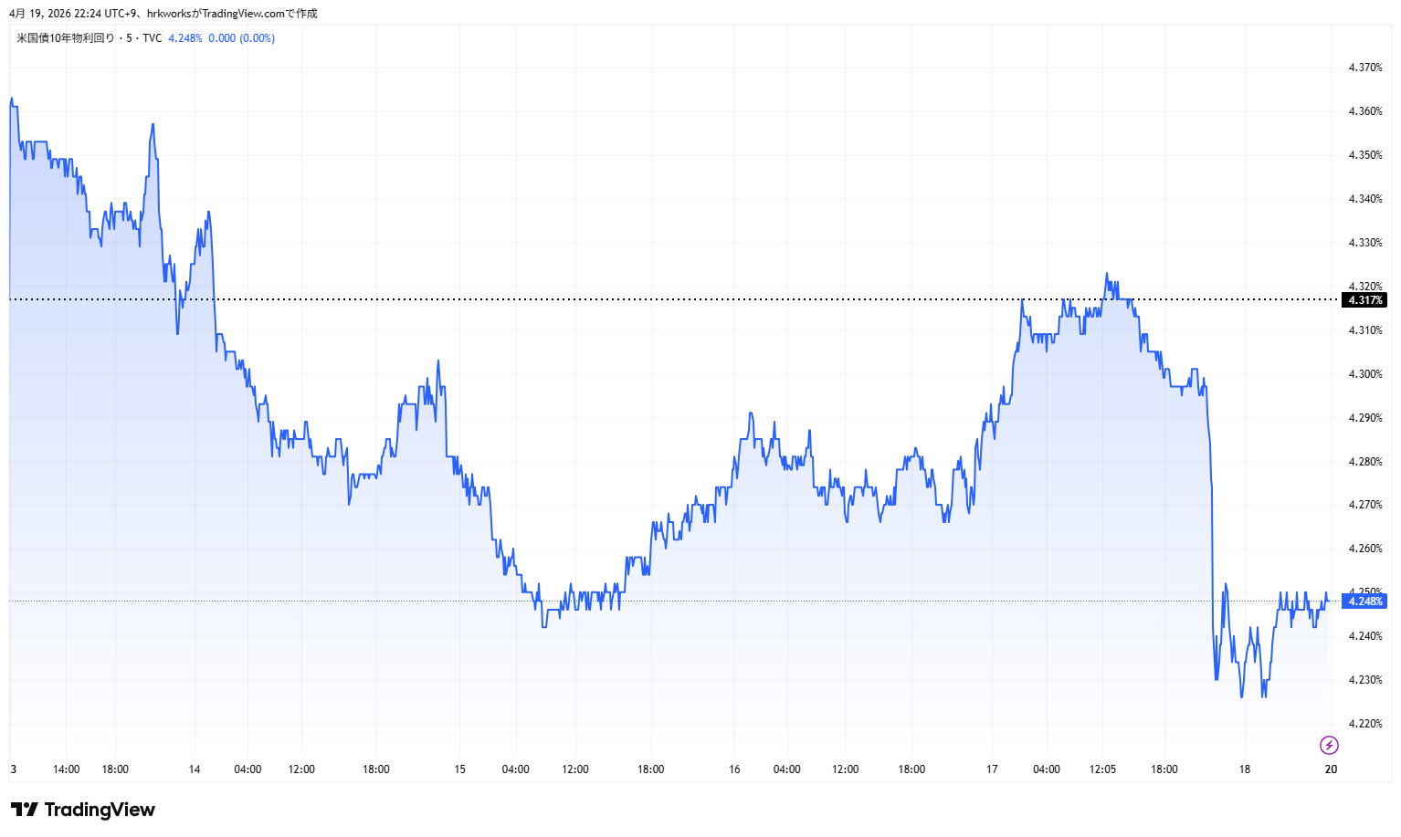Select date 20 on the time axis

tap(1331, 769)
